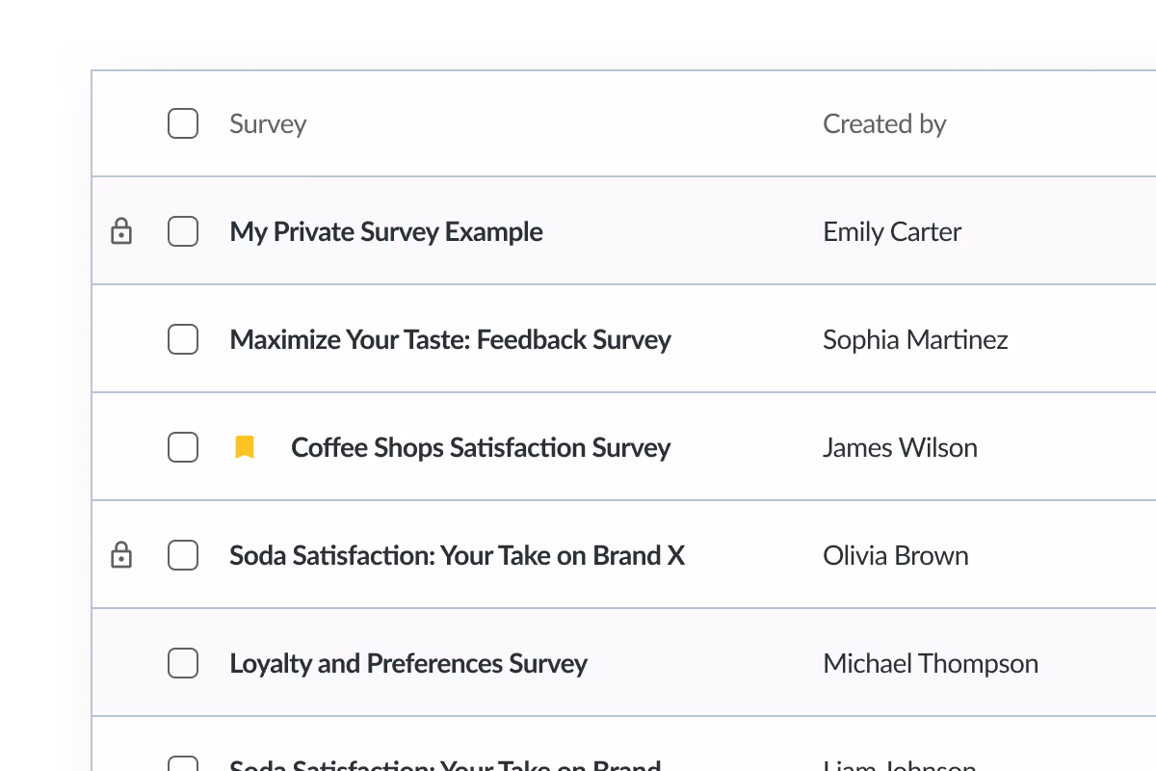Open Loyalty and Preferences Survey
This screenshot has width=1156, height=771.
coord(408,664)
